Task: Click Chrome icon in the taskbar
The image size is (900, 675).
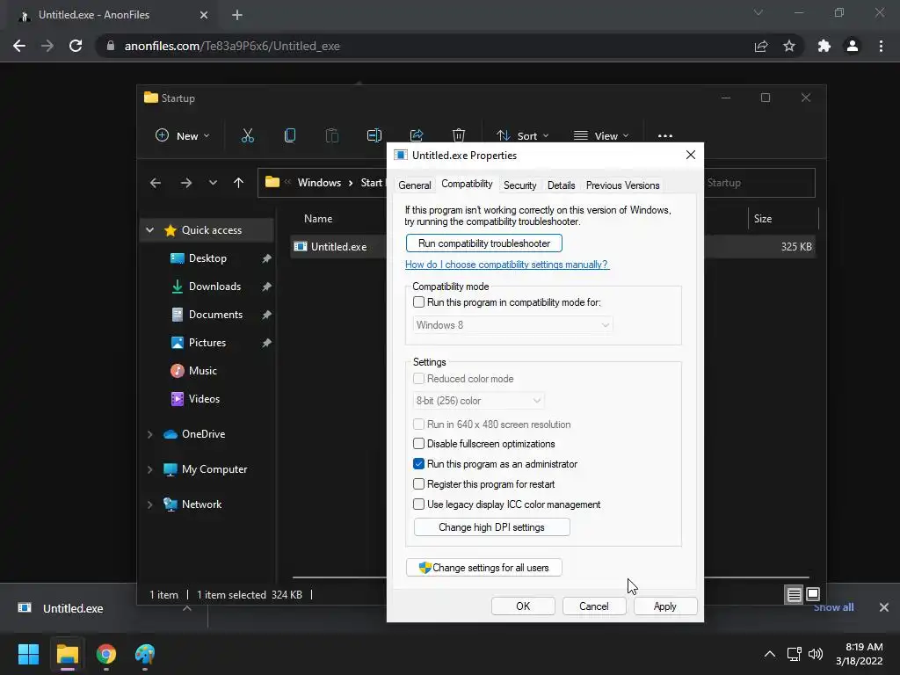Action: pos(106,654)
